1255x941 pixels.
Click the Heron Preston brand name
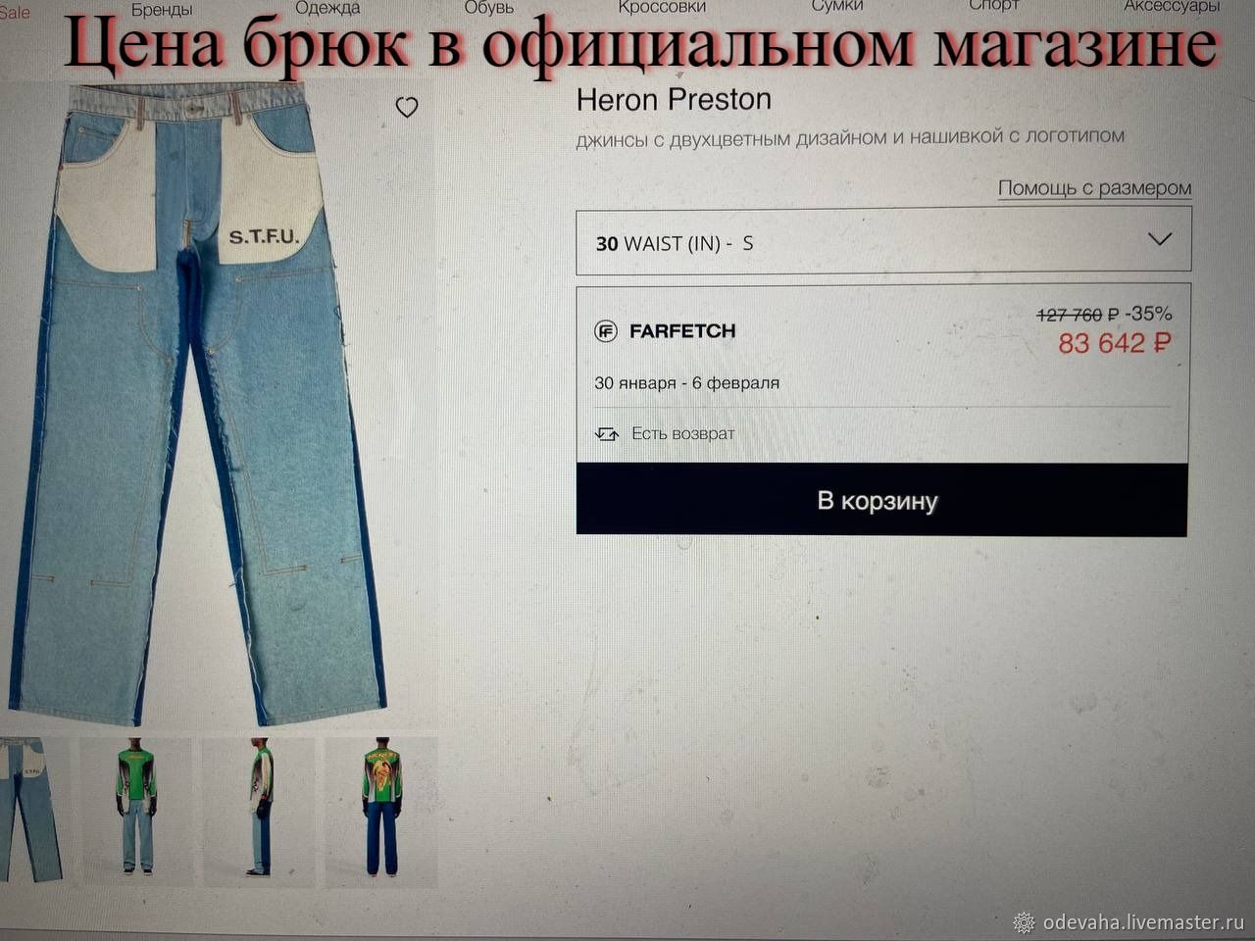click(674, 100)
